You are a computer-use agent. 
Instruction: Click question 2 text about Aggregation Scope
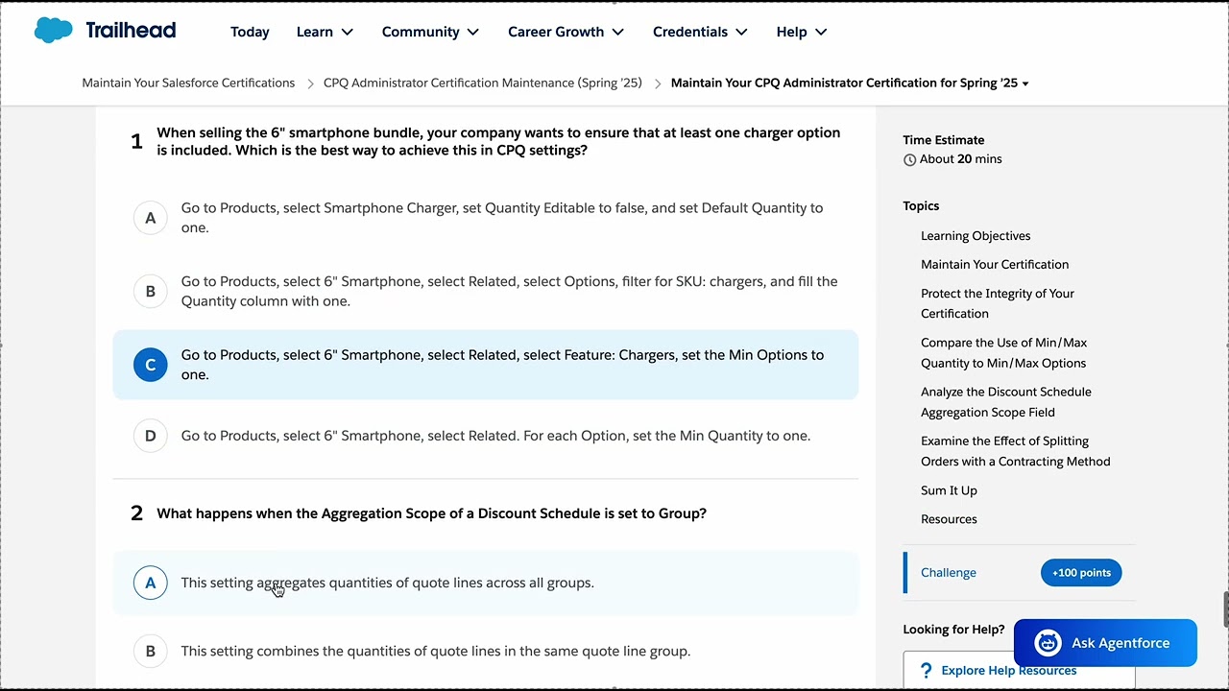[x=431, y=513]
